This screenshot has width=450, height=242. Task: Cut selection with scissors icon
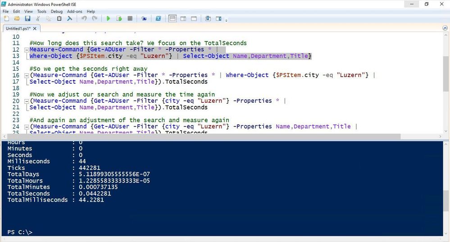pos(38,18)
